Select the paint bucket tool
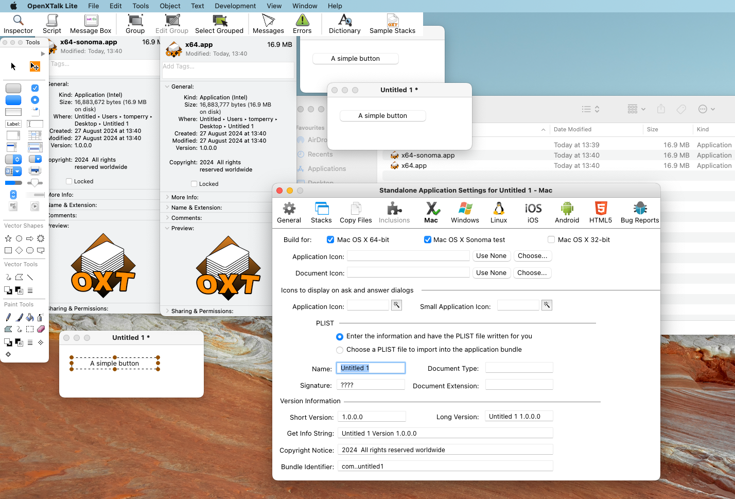The image size is (735, 499). tap(30, 317)
